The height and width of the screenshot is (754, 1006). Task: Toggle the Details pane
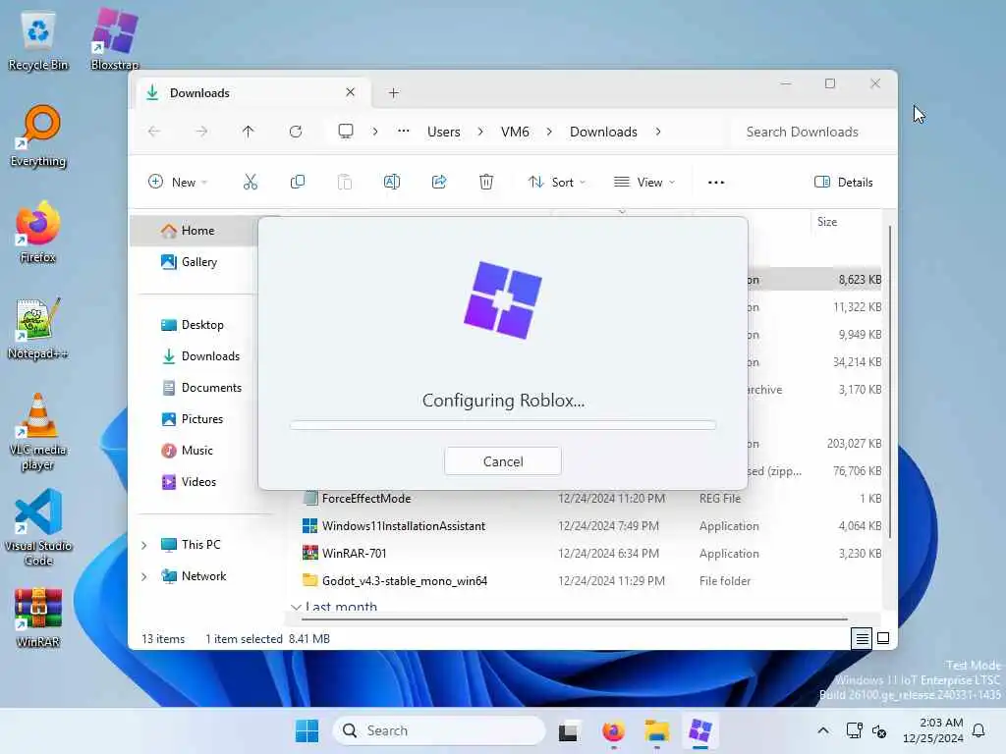point(843,182)
